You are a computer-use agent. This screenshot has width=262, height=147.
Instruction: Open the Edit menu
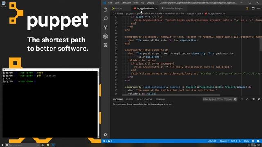[x=117, y=3]
